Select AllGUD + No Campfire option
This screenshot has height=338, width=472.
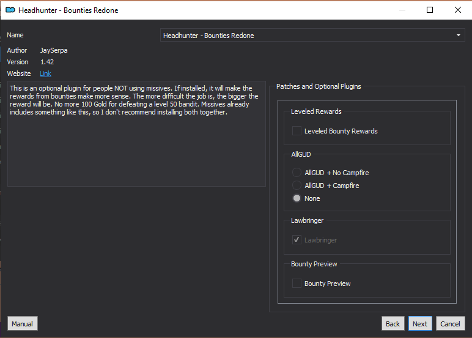click(297, 173)
